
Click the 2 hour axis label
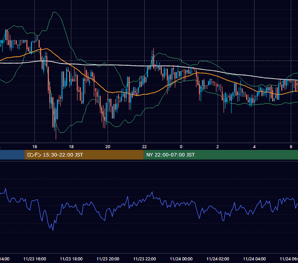pyautogui.click(x=218, y=147)
